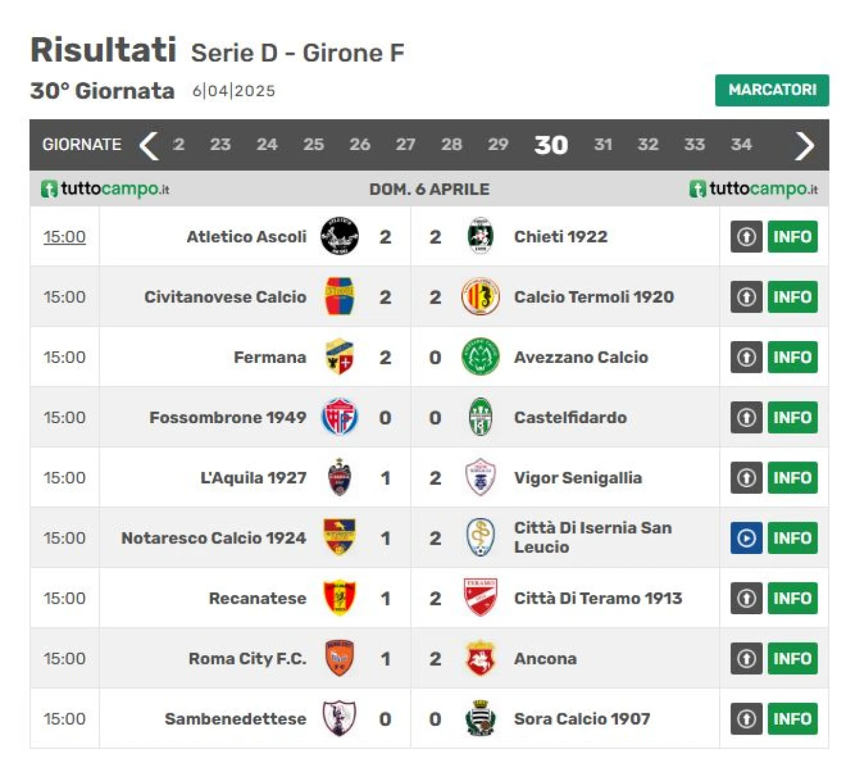
Task: Click the 15:00 time link in first row
Action: 64,237
